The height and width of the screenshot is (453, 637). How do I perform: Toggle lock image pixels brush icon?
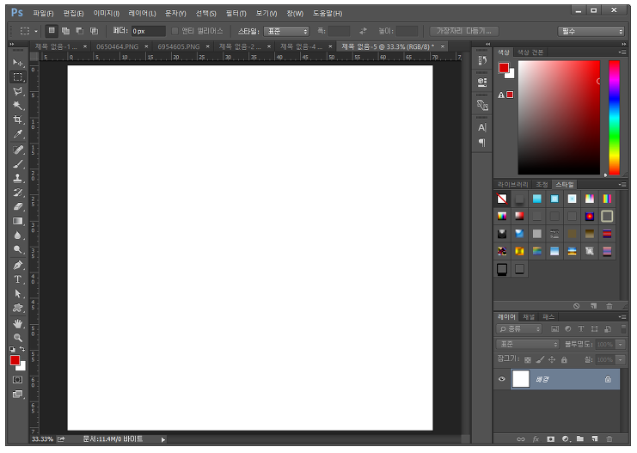coord(540,359)
